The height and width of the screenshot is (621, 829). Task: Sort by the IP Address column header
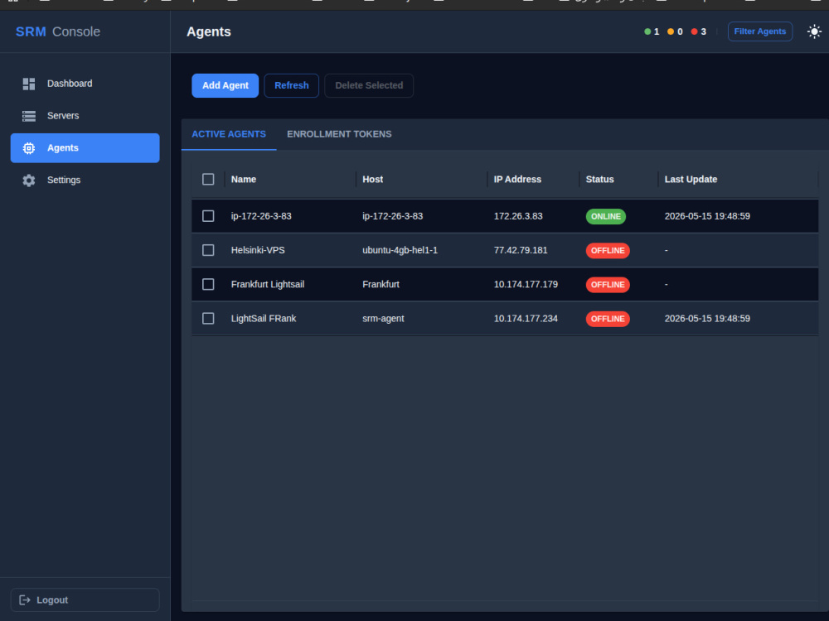[517, 180]
